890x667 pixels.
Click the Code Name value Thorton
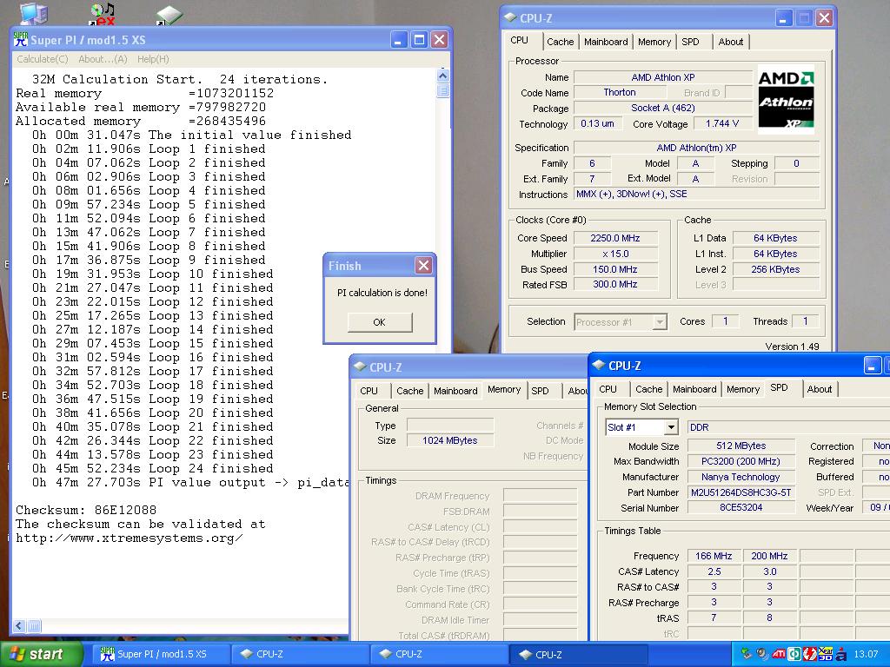click(620, 92)
